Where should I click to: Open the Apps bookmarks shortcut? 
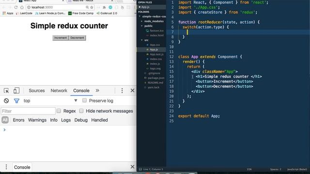pos(8,13)
